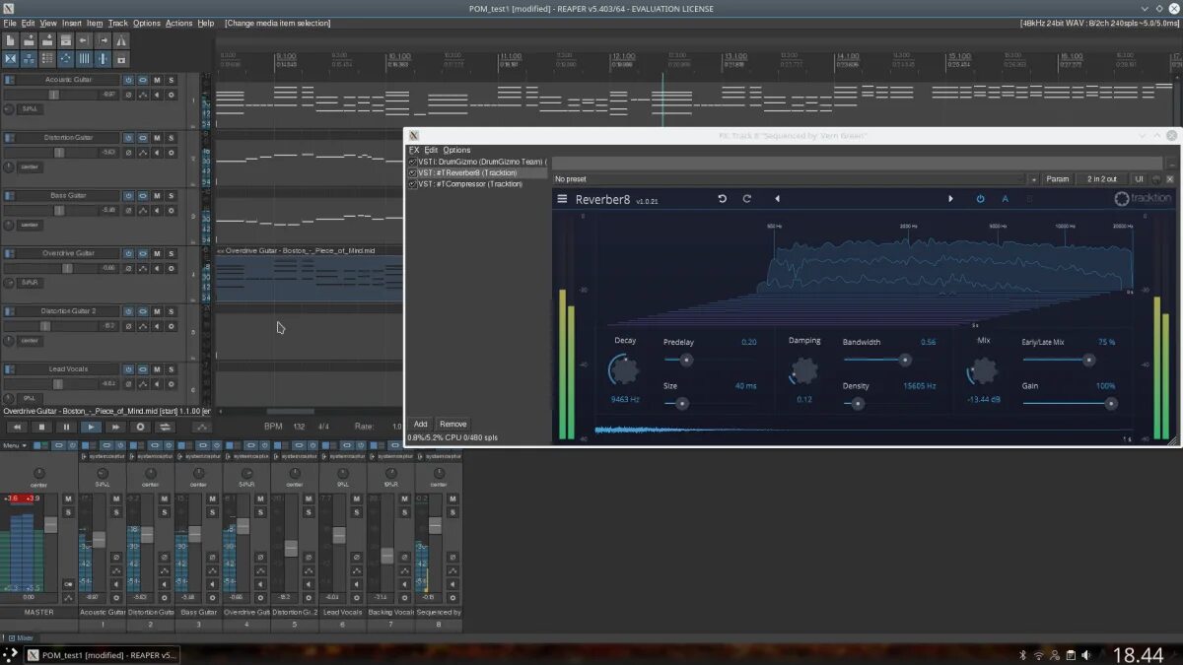Viewport: 1183px width, 665px height.
Task: Open Project settings from the toolbar
Action: point(65,40)
